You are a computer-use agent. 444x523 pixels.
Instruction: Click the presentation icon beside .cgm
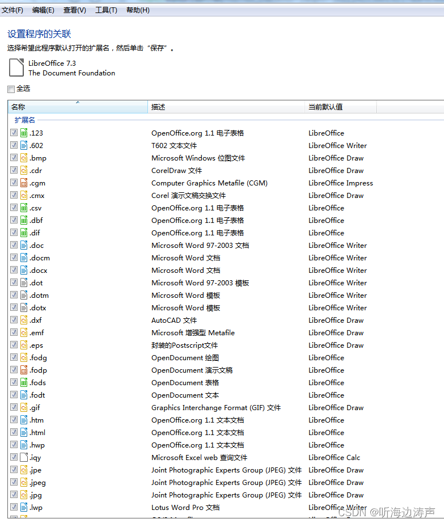click(x=24, y=183)
